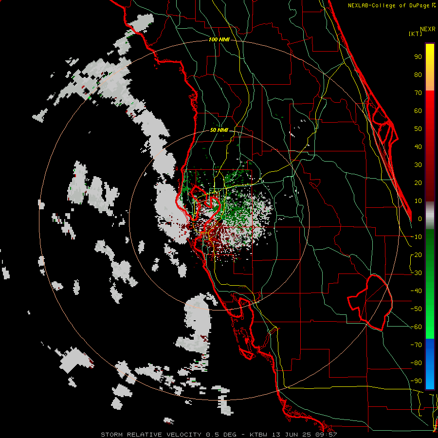This screenshot has width=438, height=438.
Task: Click the 80 knot label on the scale
Action: click(x=418, y=74)
